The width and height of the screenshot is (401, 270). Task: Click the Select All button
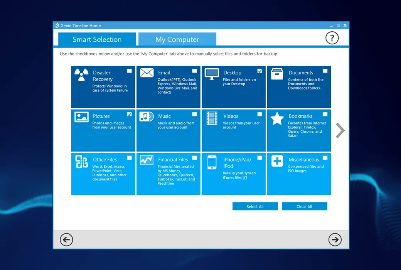[x=255, y=206]
